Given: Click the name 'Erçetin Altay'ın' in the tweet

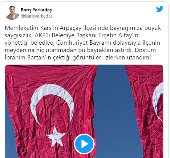Looking at the screenshot, I should pos(118,35).
